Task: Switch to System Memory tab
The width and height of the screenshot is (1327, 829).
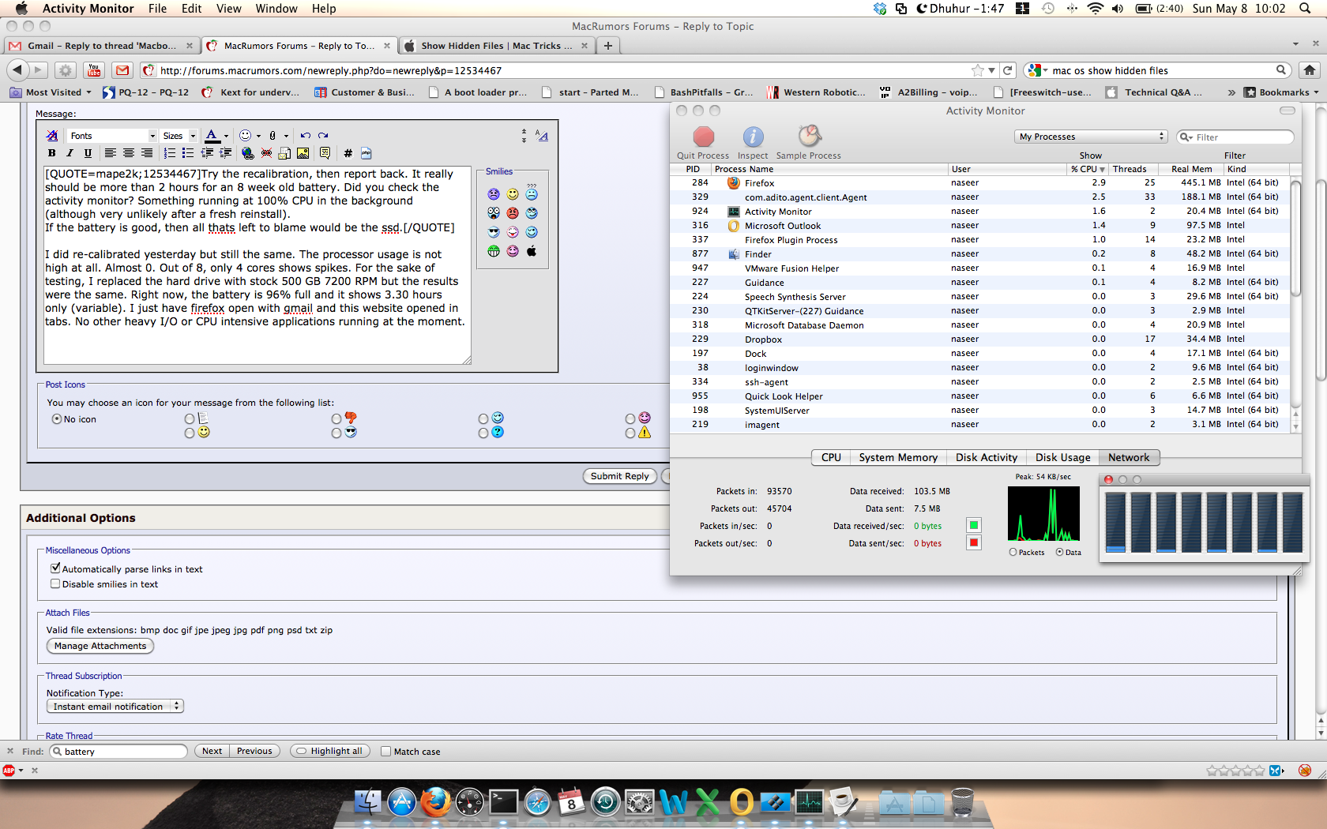Action: (x=898, y=457)
